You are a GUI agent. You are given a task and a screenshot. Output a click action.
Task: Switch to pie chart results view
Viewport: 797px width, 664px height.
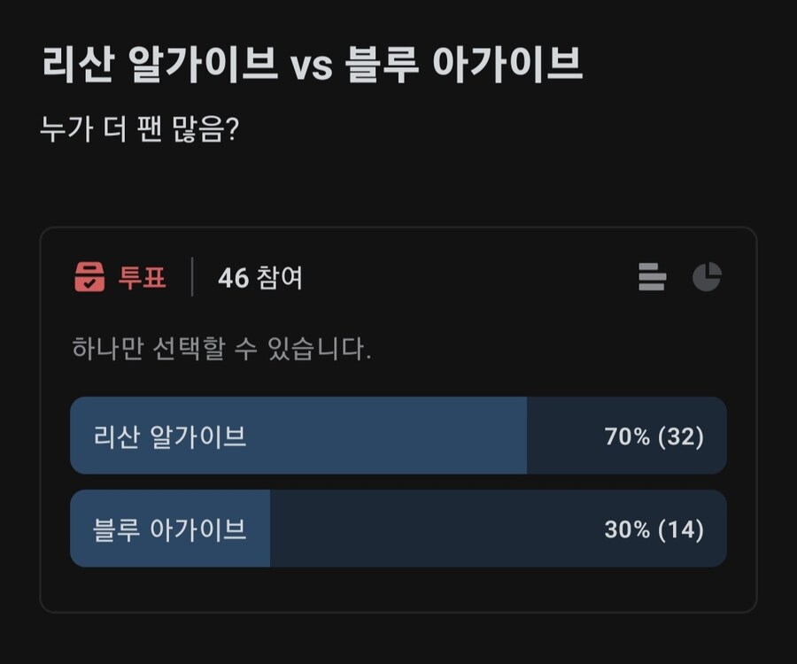point(707,277)
